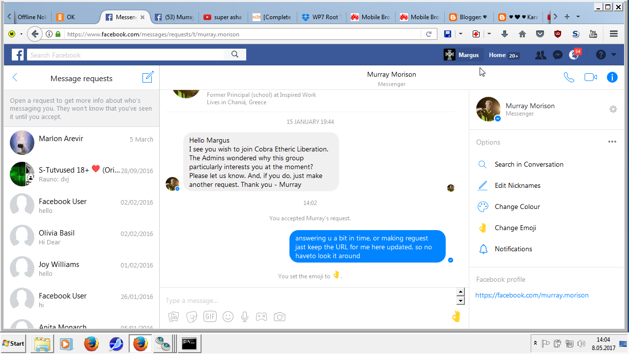Show hidden system tray icons
This screenshot has height=354, width=629.
[x=535, y=343]
